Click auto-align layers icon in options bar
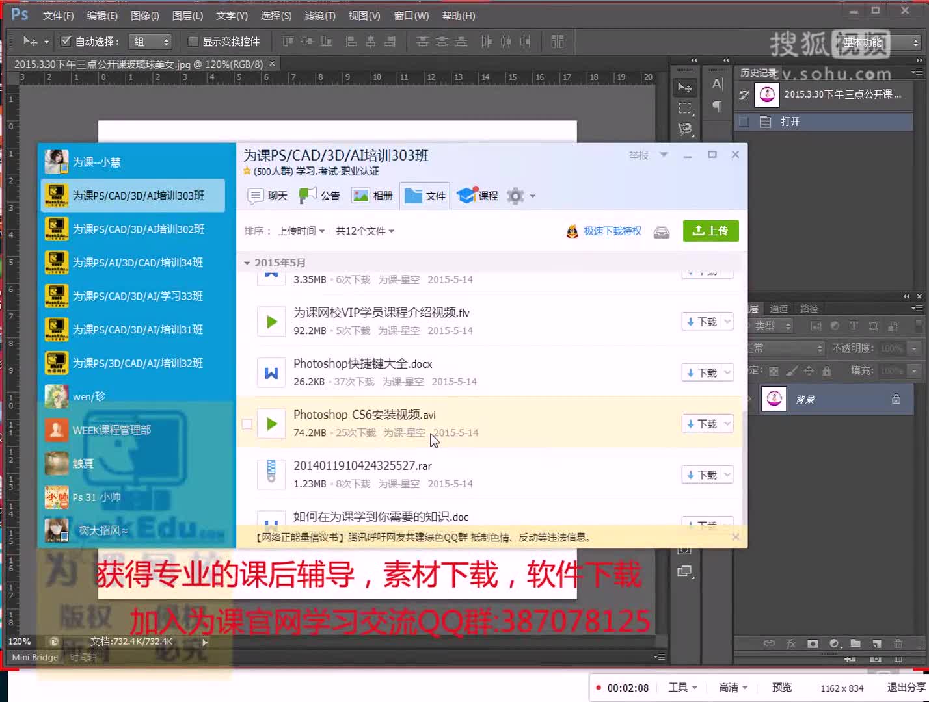The width and height of the screenshot is (929, 702). pos(558,42)
